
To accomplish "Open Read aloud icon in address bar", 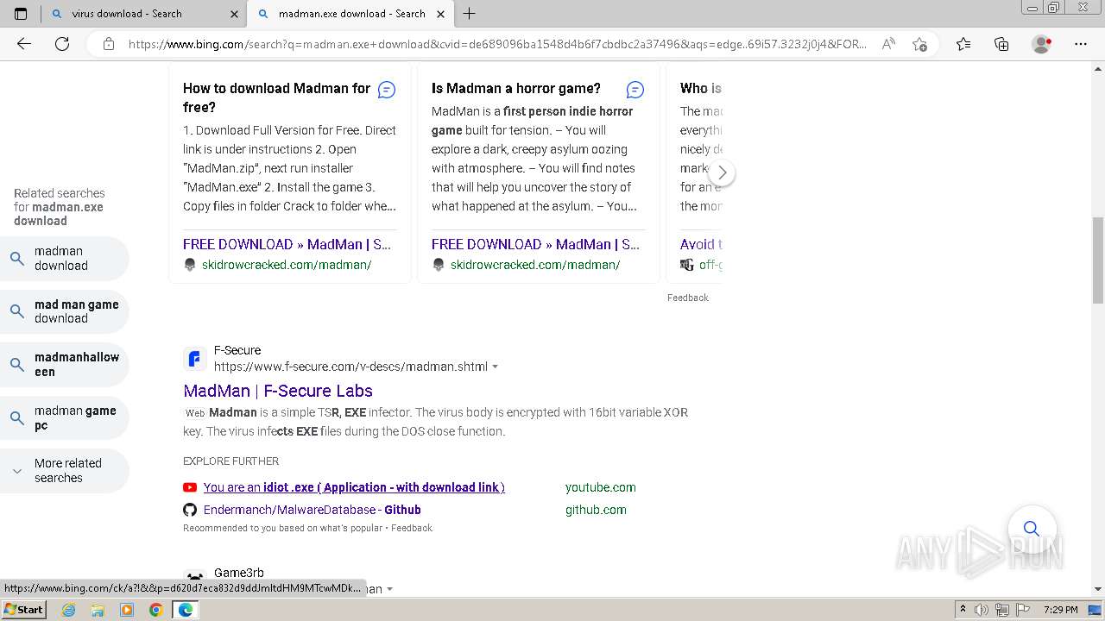I will pyautogui.click(x=887, y=44).
